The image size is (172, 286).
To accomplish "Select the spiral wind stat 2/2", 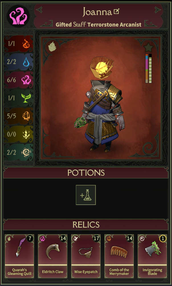I will tap(18, 152).
